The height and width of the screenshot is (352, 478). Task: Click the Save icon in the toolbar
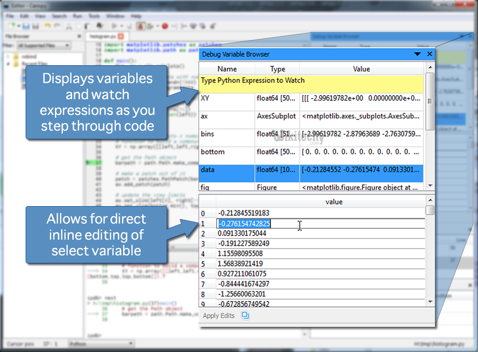pos(26,26)
